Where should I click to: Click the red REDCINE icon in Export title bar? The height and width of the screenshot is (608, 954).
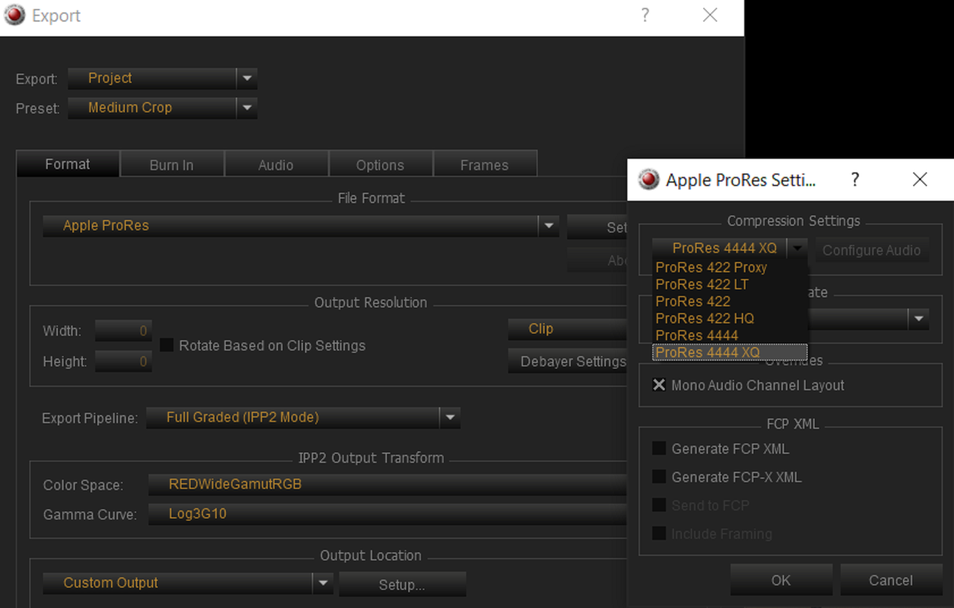(x=15, y=15)
